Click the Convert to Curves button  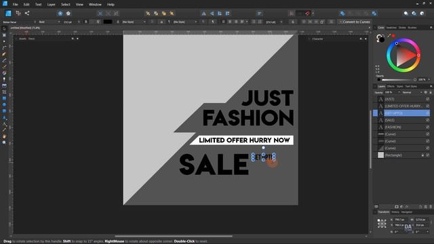[x=355, y=22]
